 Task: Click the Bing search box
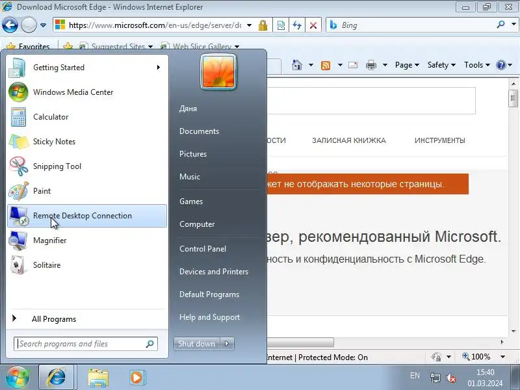[x=411, y=25]
